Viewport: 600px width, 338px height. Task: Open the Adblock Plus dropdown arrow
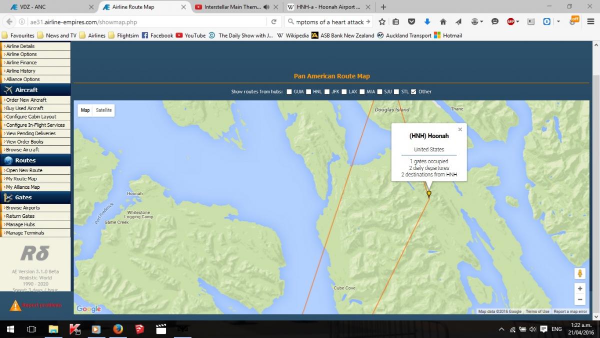[518, 22]
